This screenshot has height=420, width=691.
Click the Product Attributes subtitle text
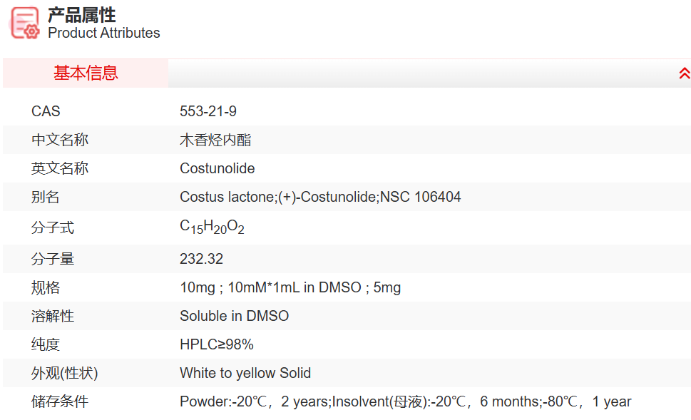pyautogui.click(x=104, y=33)
